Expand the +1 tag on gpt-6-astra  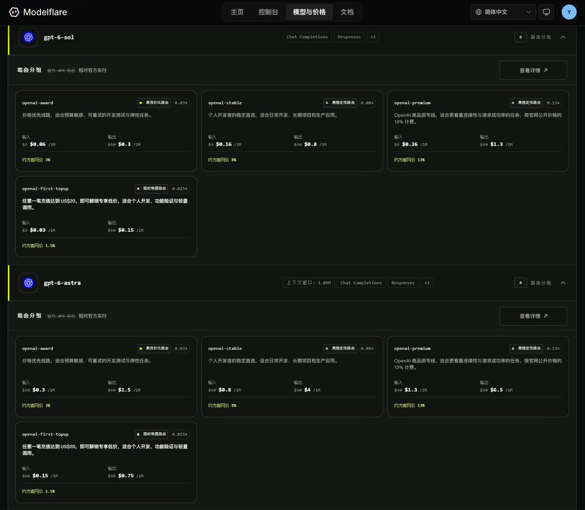click(x=427, y=283)
